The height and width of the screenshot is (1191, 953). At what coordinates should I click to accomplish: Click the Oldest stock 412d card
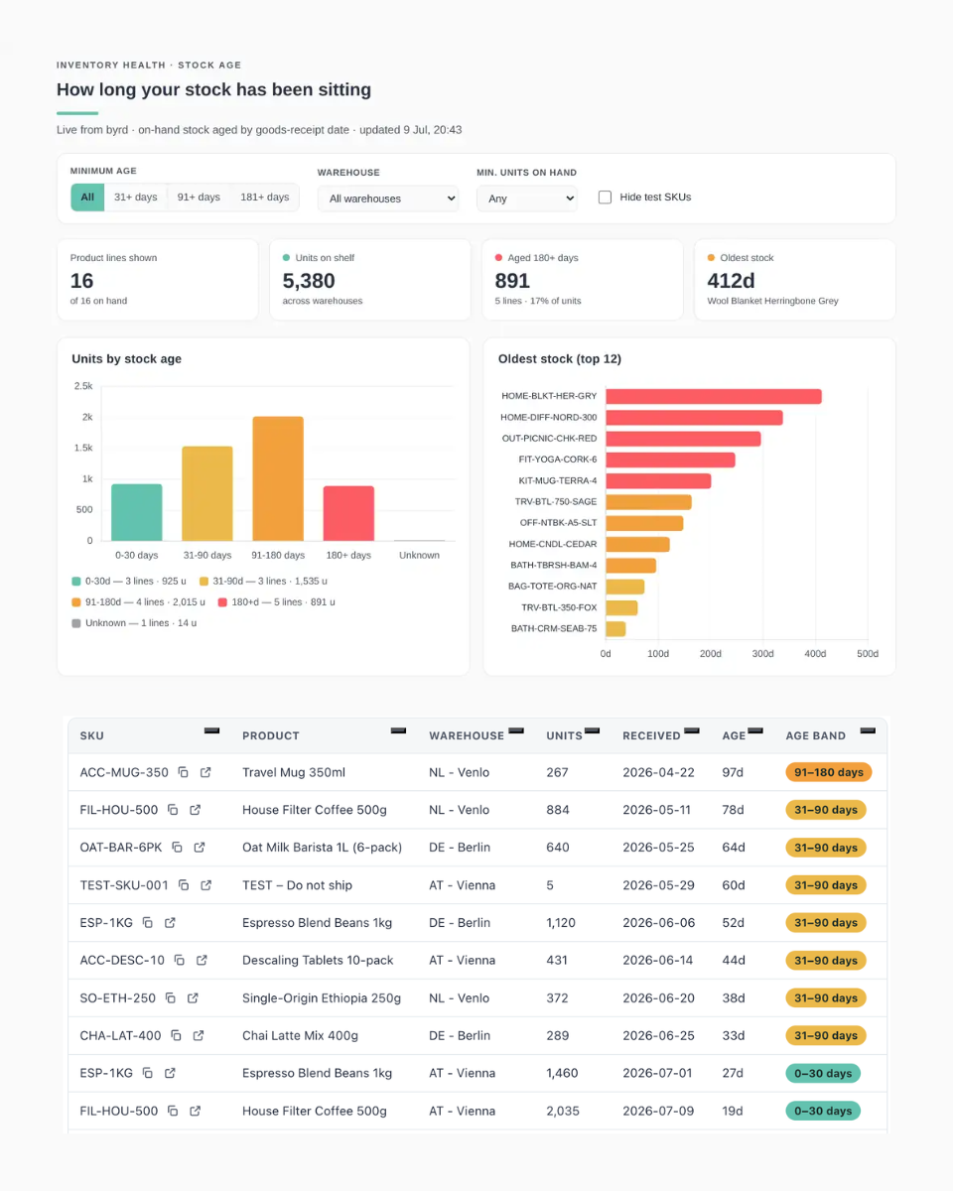pyautogui.click(x=795, y=279)
